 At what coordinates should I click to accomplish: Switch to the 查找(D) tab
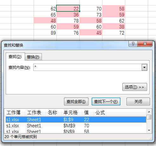click(15, 57)
